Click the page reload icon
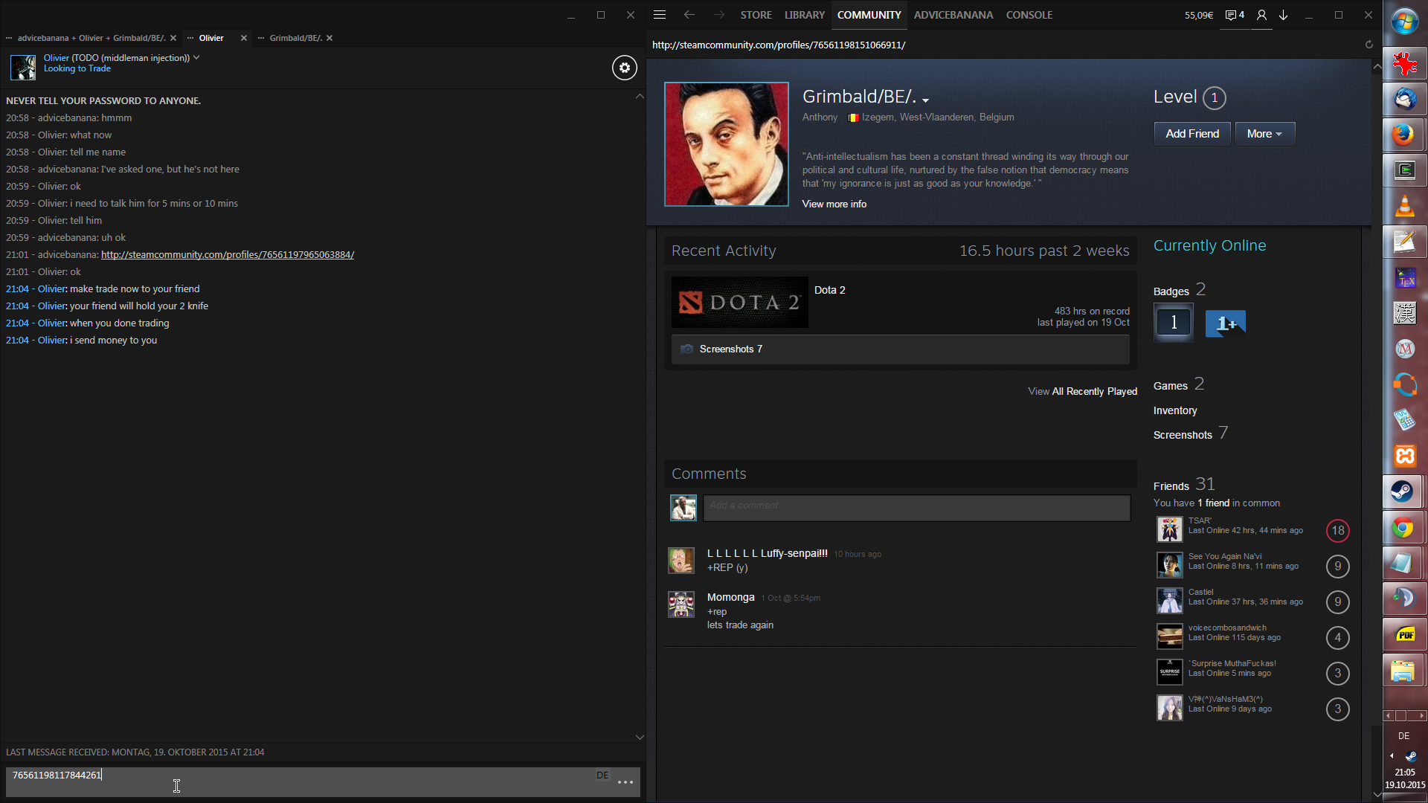This screenshot has height=803, width=1428. coord(1368,45)
